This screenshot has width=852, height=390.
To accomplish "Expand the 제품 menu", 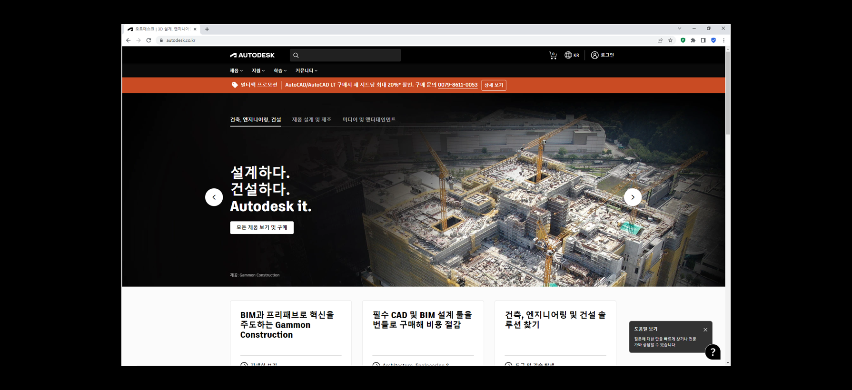I will point(236,70).
